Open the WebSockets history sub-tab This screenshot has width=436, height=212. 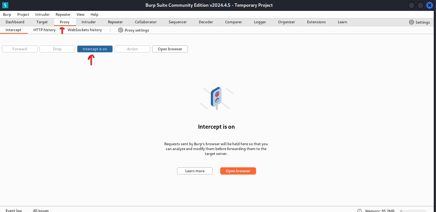(85, 30)
